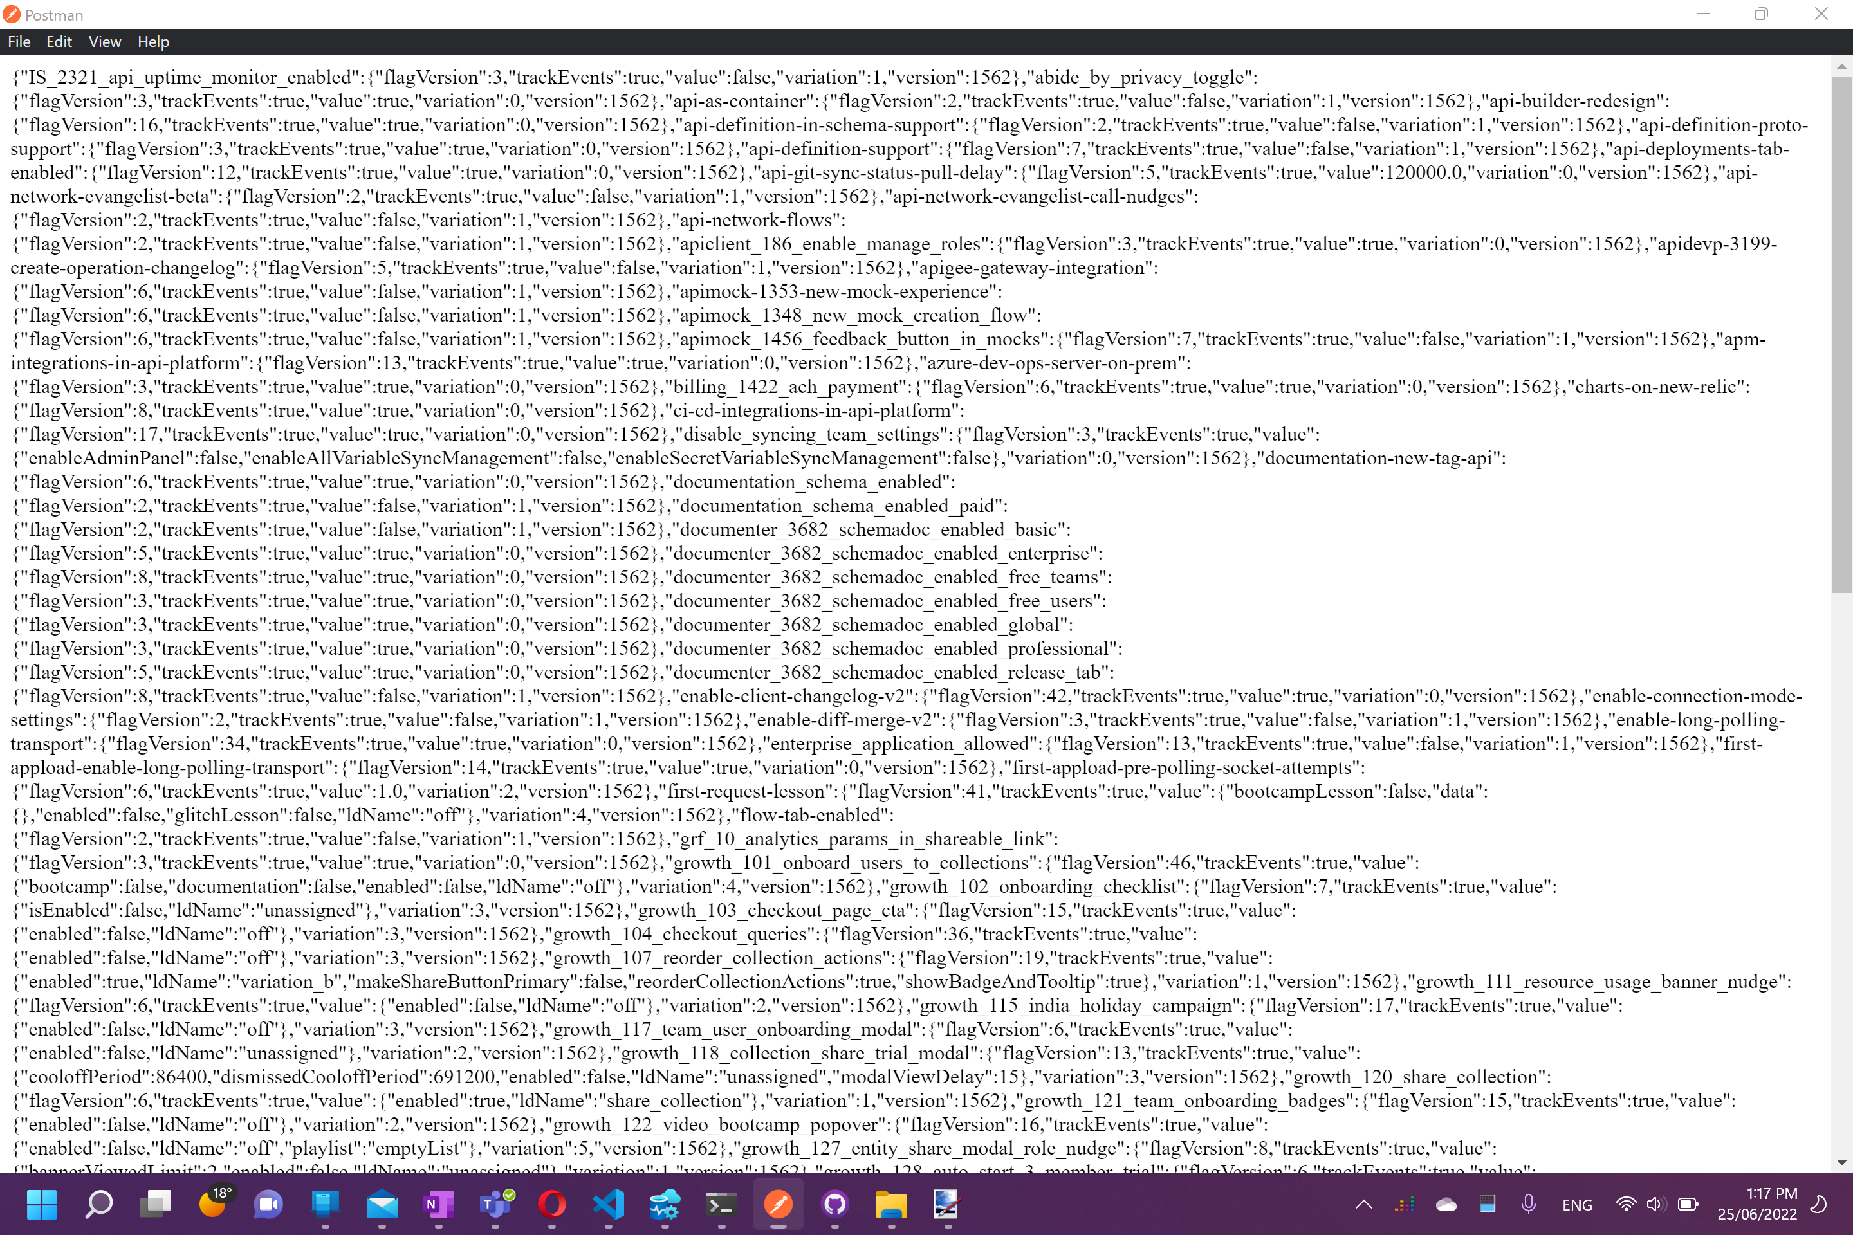Open File Explorer from the taskbar
Viewport: 1853px width, 1235px height.
point(891,1203)
